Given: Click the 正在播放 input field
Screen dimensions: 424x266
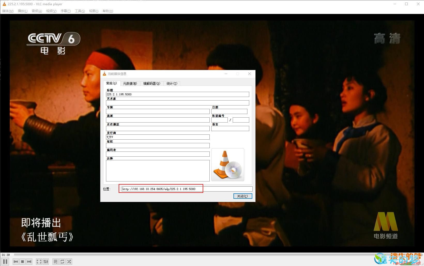Looking at the screenshot, I should pyautogui.click(x=158, y=128).
